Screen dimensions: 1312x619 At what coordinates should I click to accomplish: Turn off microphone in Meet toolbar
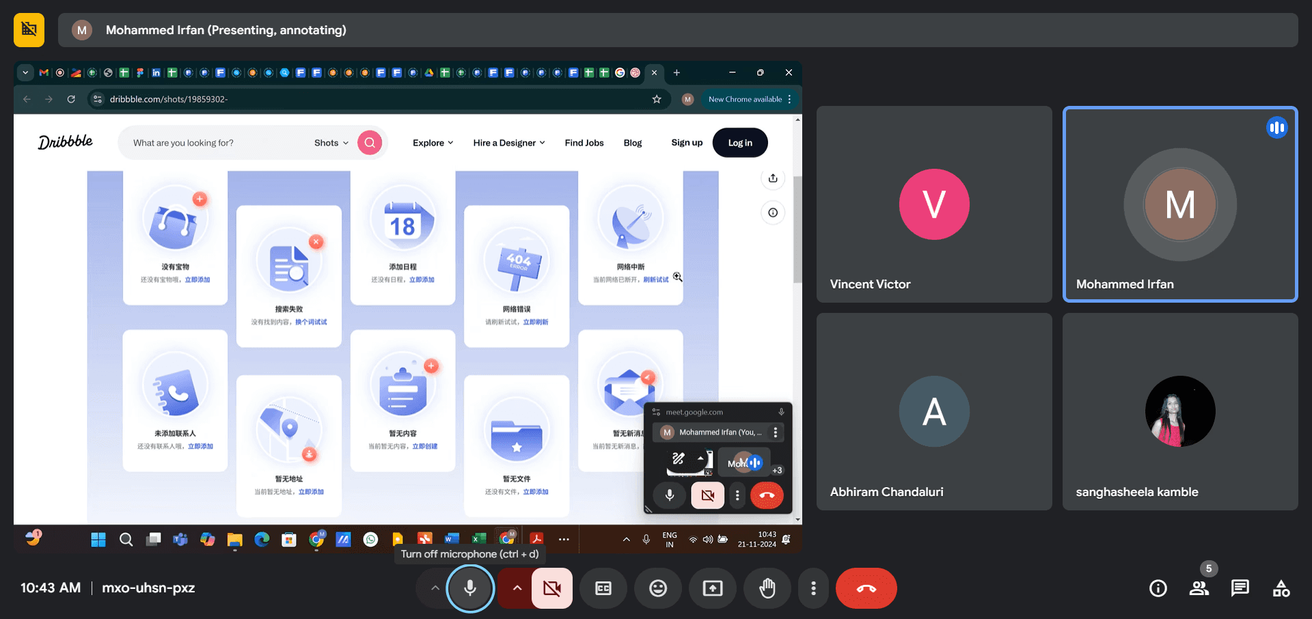coord(470,588)
